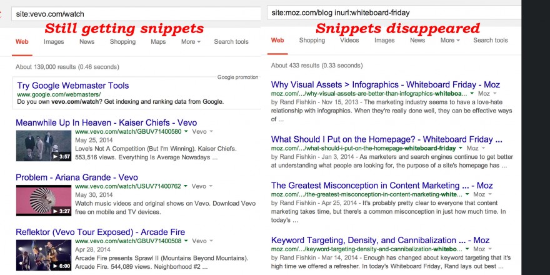Open green arrow next to vevo.com/watch/USUV71400762 URL
The image size is (550, 275).
click(186, 186)
